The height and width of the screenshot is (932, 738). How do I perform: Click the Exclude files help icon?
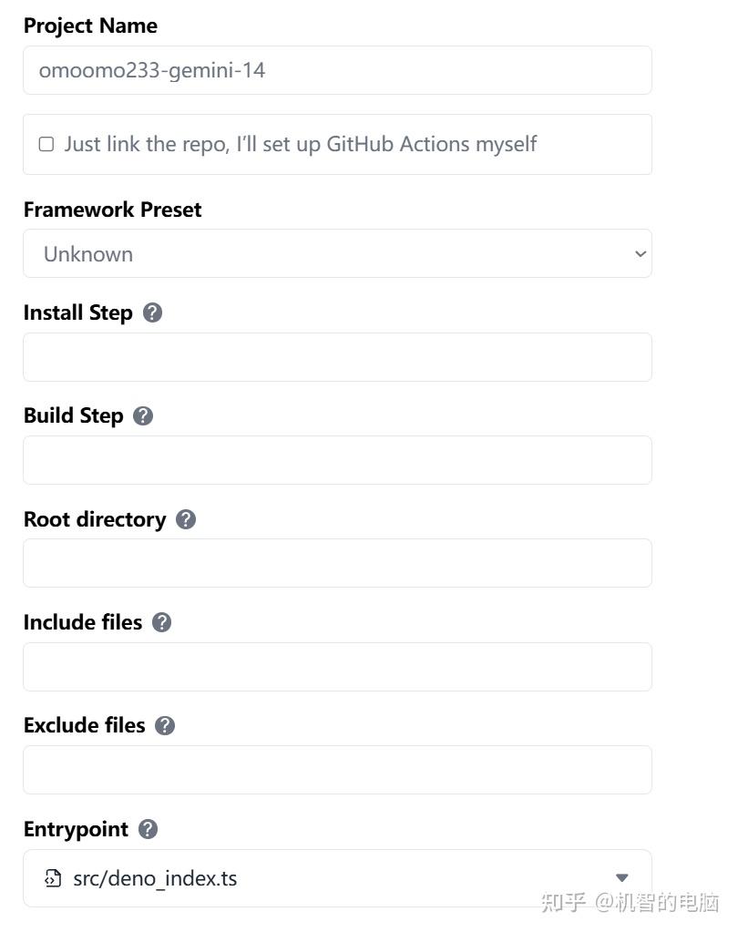point(165,725)
